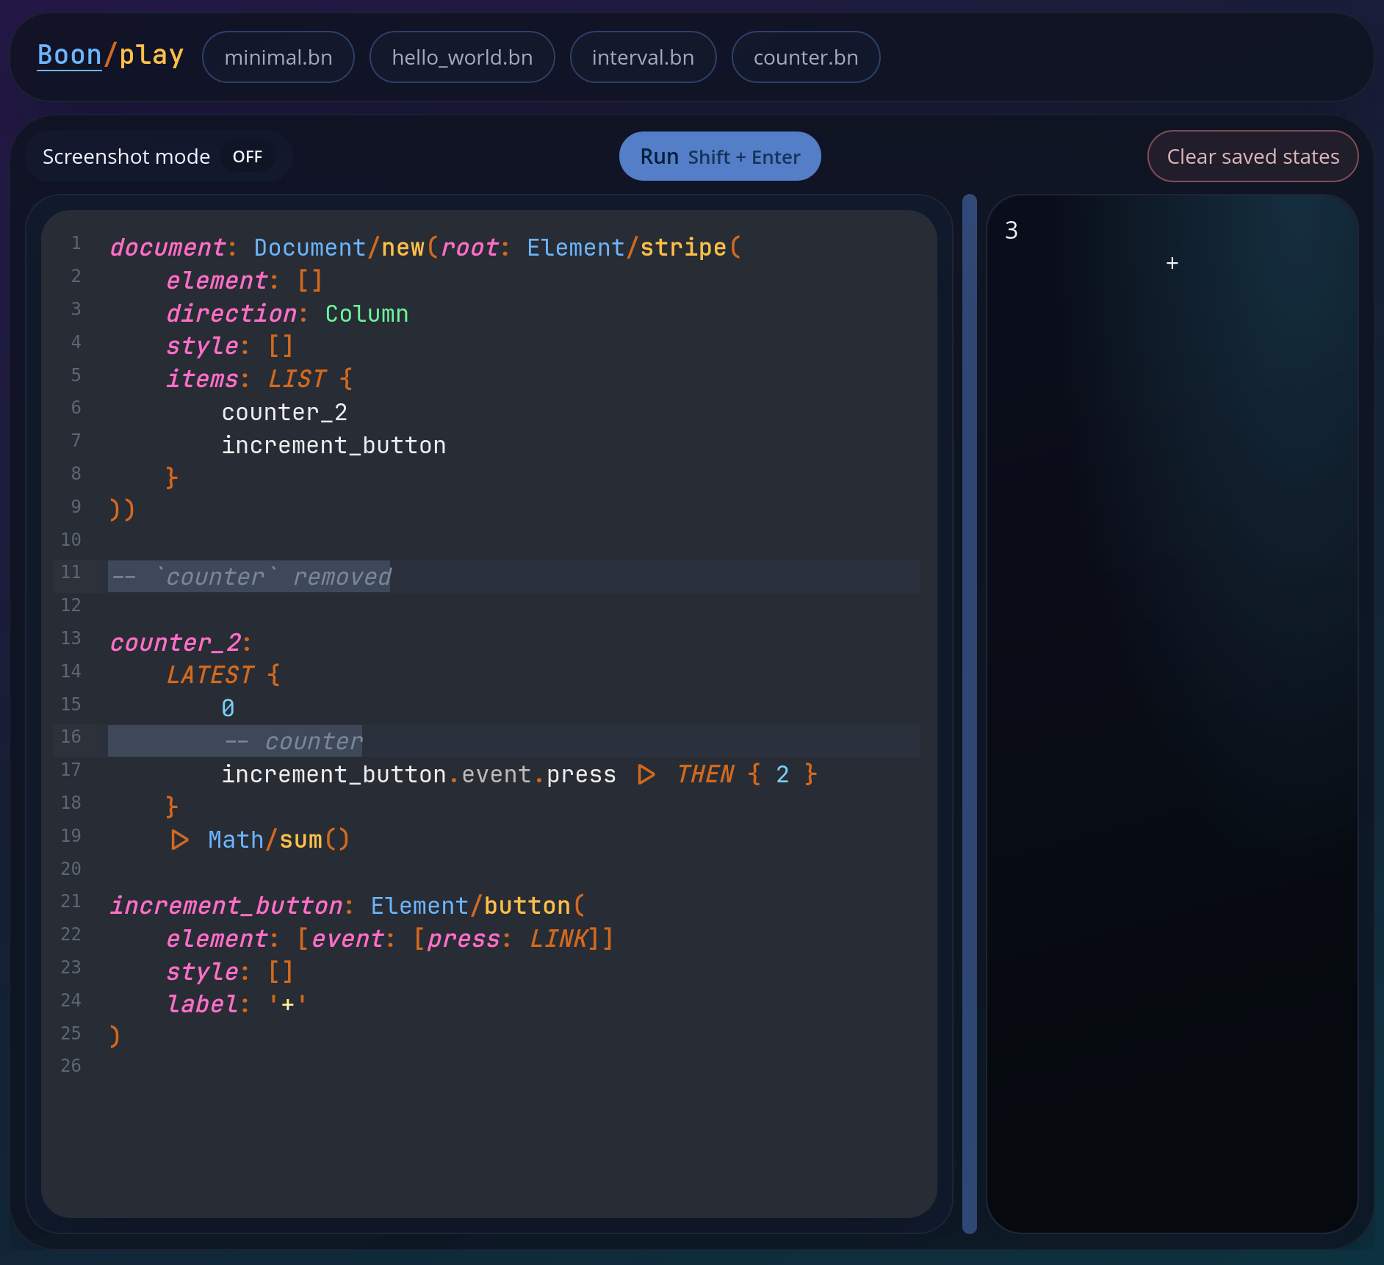Click the LATEST keyword on line 14
1384x1265 pixels.
(x=210, y=675)
